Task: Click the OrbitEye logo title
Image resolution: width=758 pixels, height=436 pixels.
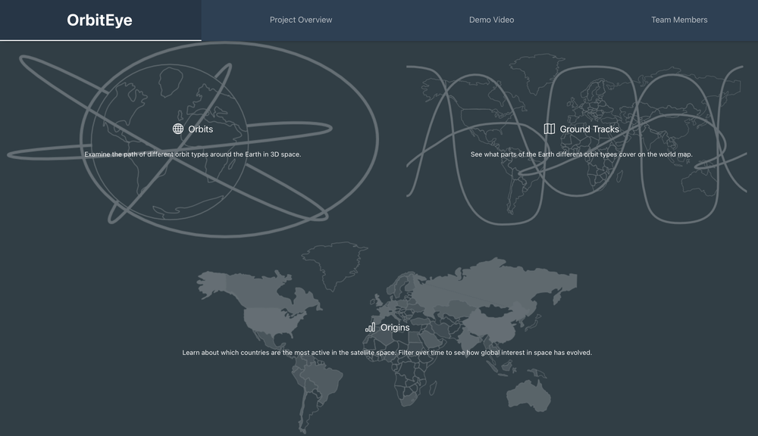Action: [99, 20]
